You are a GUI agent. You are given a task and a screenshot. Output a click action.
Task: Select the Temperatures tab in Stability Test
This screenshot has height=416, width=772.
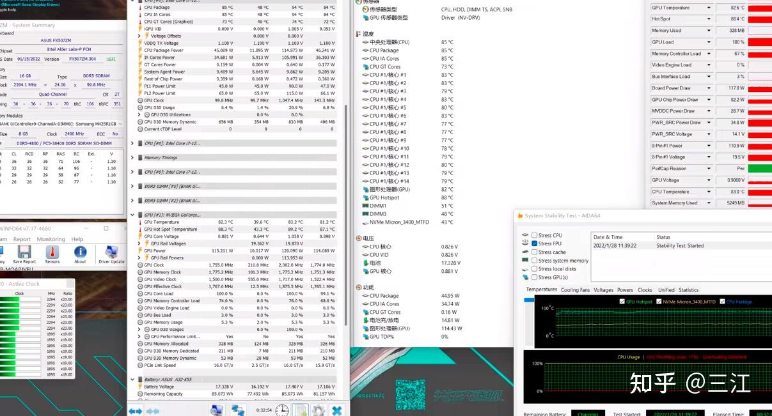[x=541, y=290]
